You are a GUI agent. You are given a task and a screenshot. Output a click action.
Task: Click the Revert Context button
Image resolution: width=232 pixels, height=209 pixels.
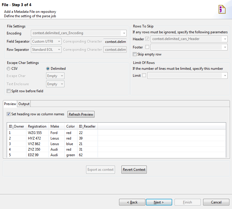[134, 170]
